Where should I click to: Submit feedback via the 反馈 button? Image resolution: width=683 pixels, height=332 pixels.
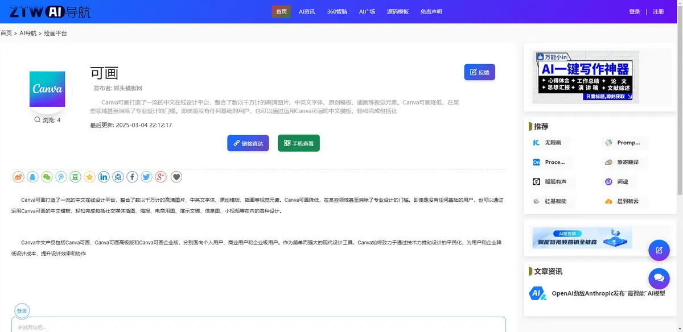(x=480, y=72)
